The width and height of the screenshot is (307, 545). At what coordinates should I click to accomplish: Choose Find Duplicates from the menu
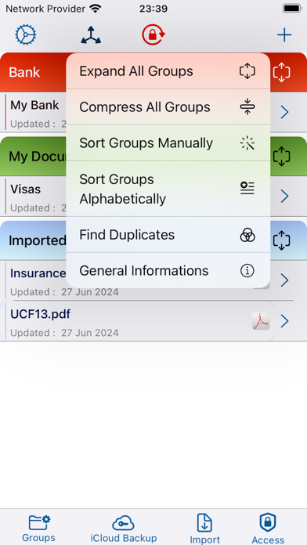pos(168,235)
